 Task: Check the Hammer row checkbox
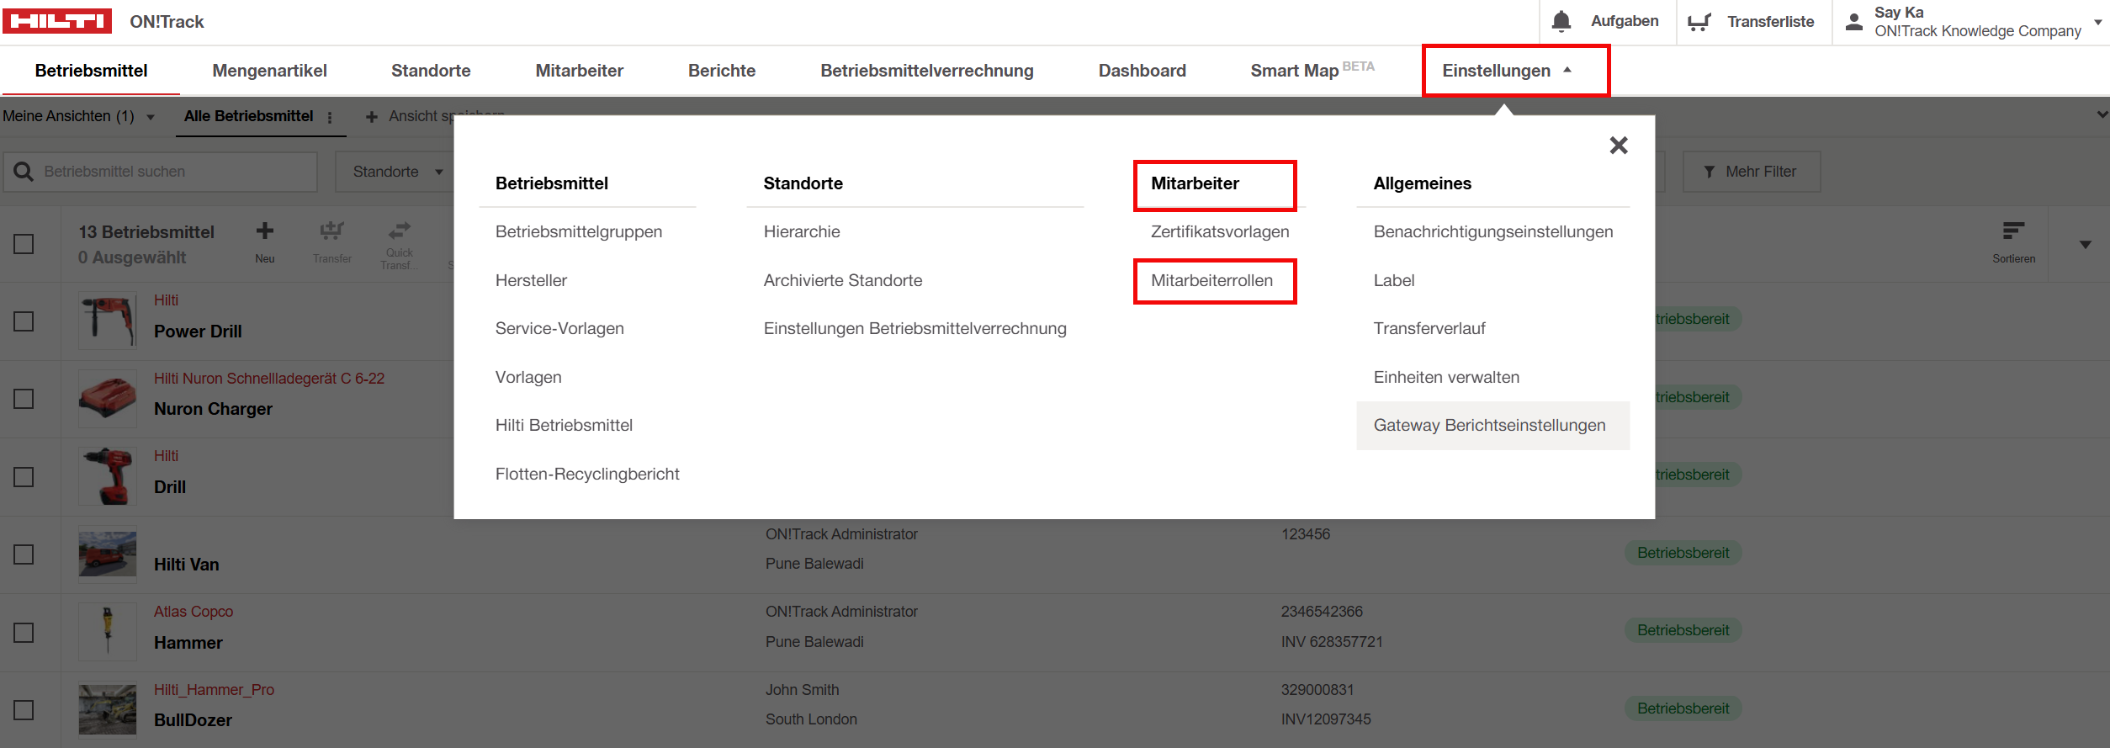pos(24,633)
